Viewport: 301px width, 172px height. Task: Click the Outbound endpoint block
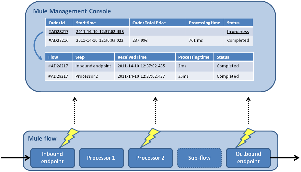tap(248, 158)
